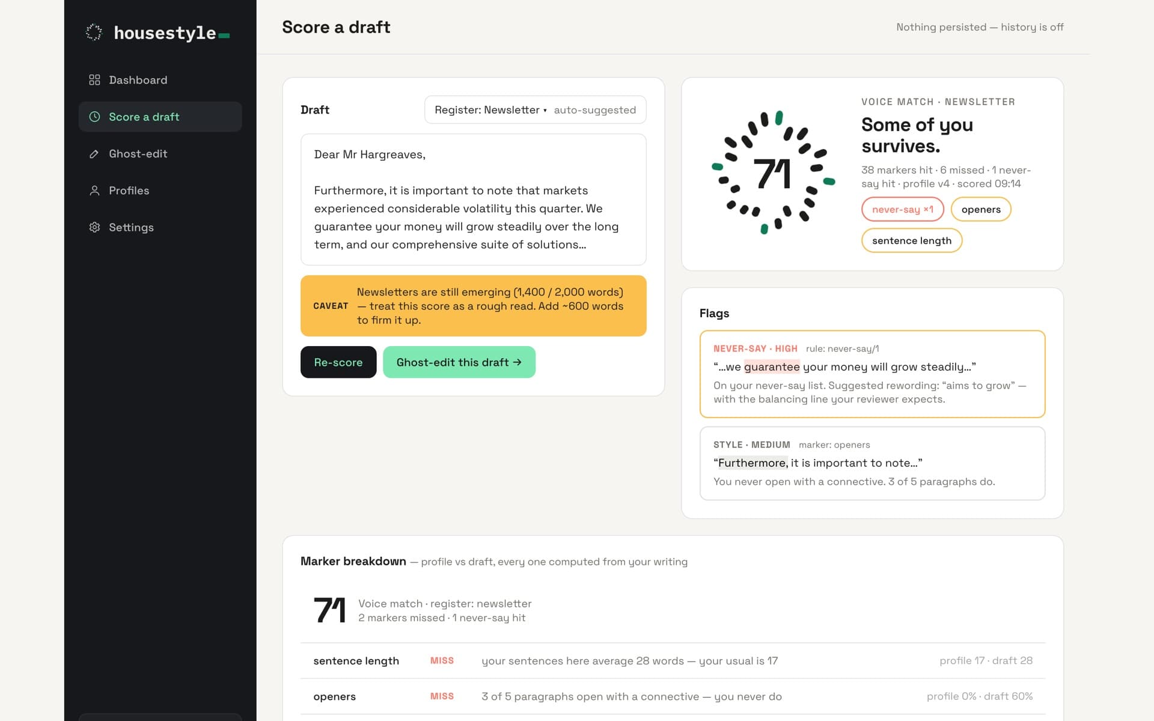Click the MISS label for sentence length
The width and height of the screenshot is (1154, 721).
click(442, 661)
